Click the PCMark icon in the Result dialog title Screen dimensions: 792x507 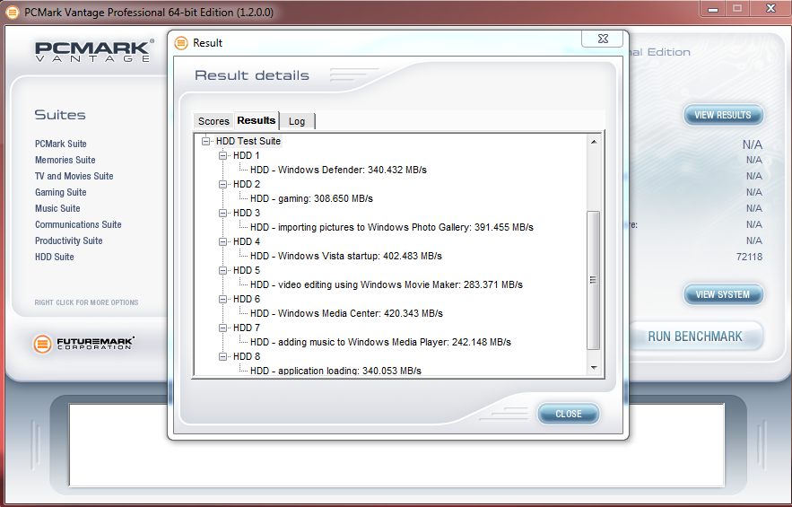(181, 43)
